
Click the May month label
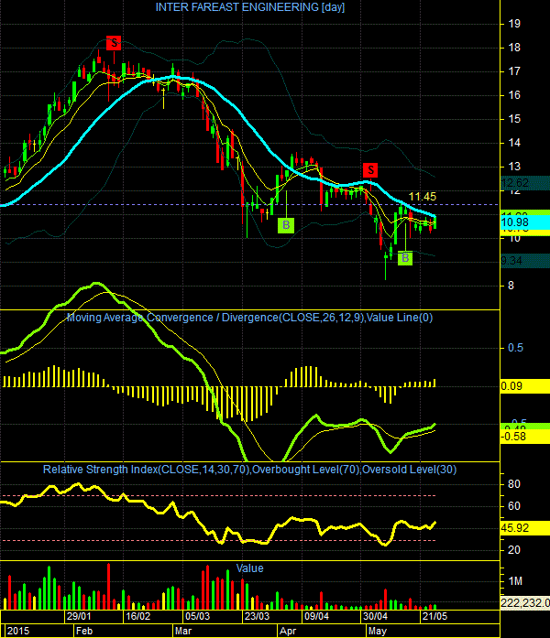(x=378, y=631)
